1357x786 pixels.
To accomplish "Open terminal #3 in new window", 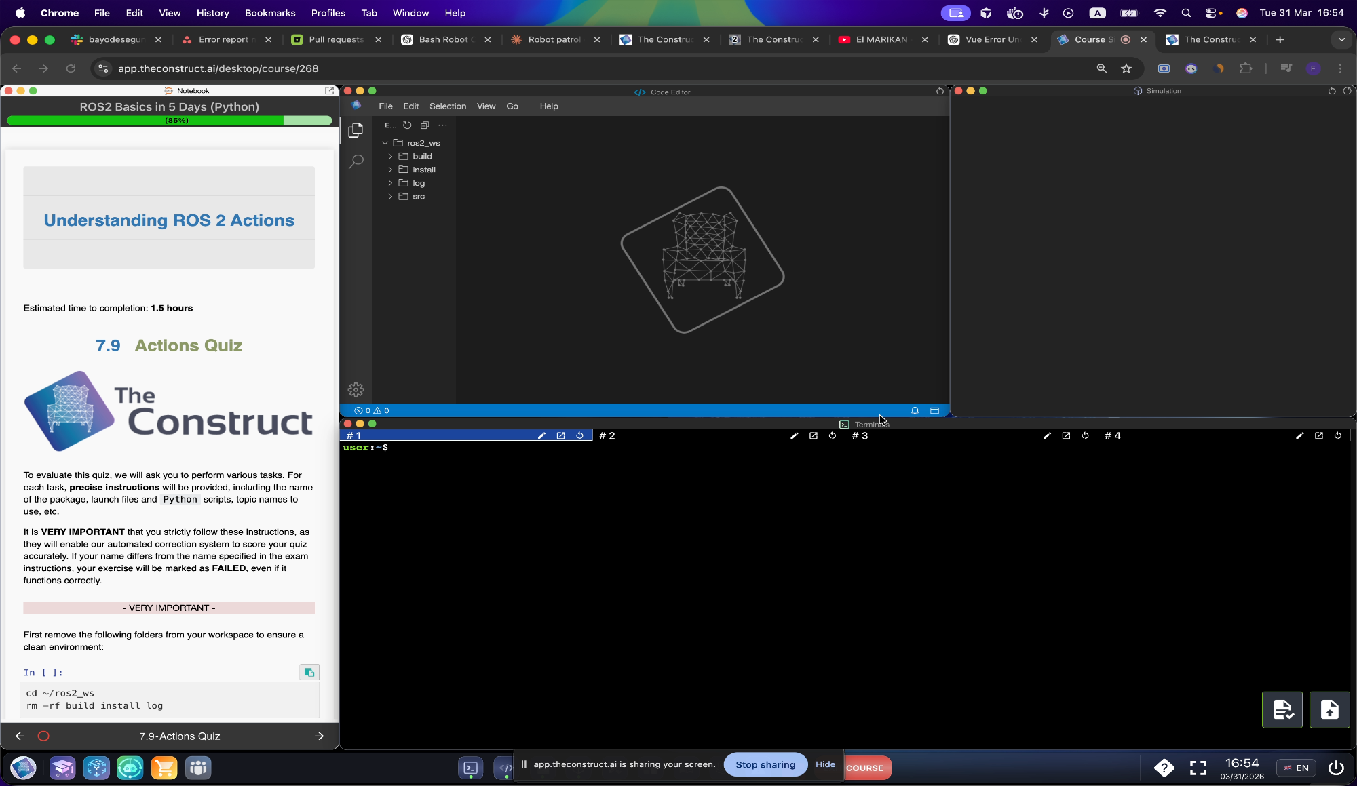I will [1066, 435].
